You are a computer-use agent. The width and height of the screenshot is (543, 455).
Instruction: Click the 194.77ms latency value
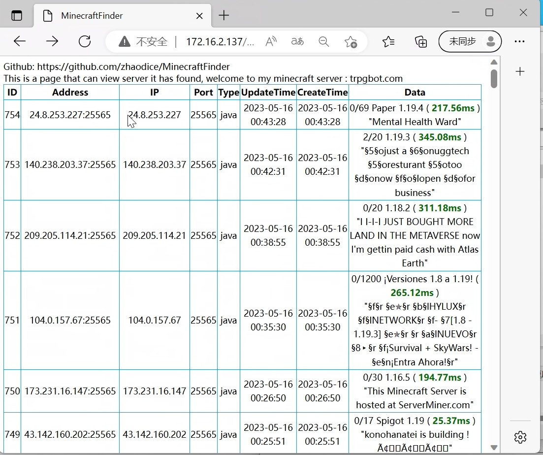tap(440, 377)
